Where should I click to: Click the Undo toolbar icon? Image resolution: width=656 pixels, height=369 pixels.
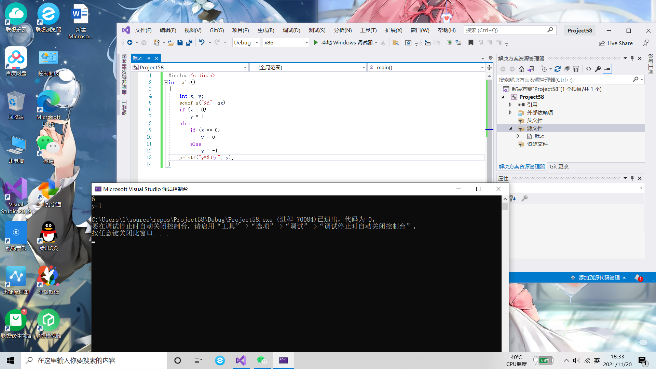click(x=202, y=42)
